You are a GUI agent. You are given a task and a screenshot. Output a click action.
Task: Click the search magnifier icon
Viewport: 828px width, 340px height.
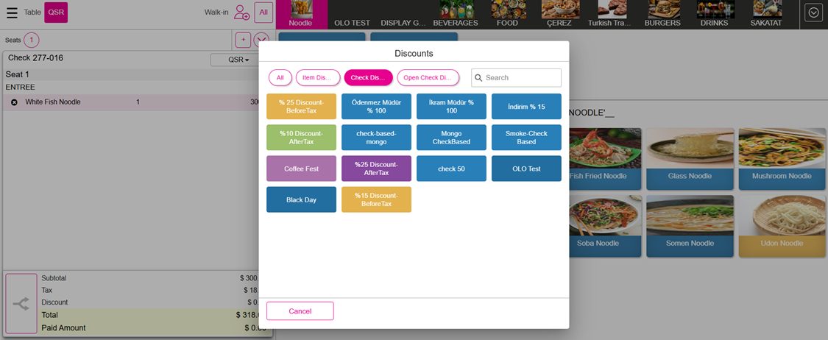pos(478,78)
